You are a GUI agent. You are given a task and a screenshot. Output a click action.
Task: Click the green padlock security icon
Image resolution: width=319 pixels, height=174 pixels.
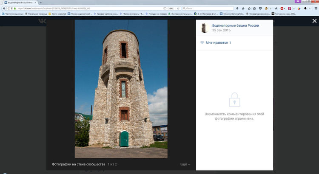14,8
